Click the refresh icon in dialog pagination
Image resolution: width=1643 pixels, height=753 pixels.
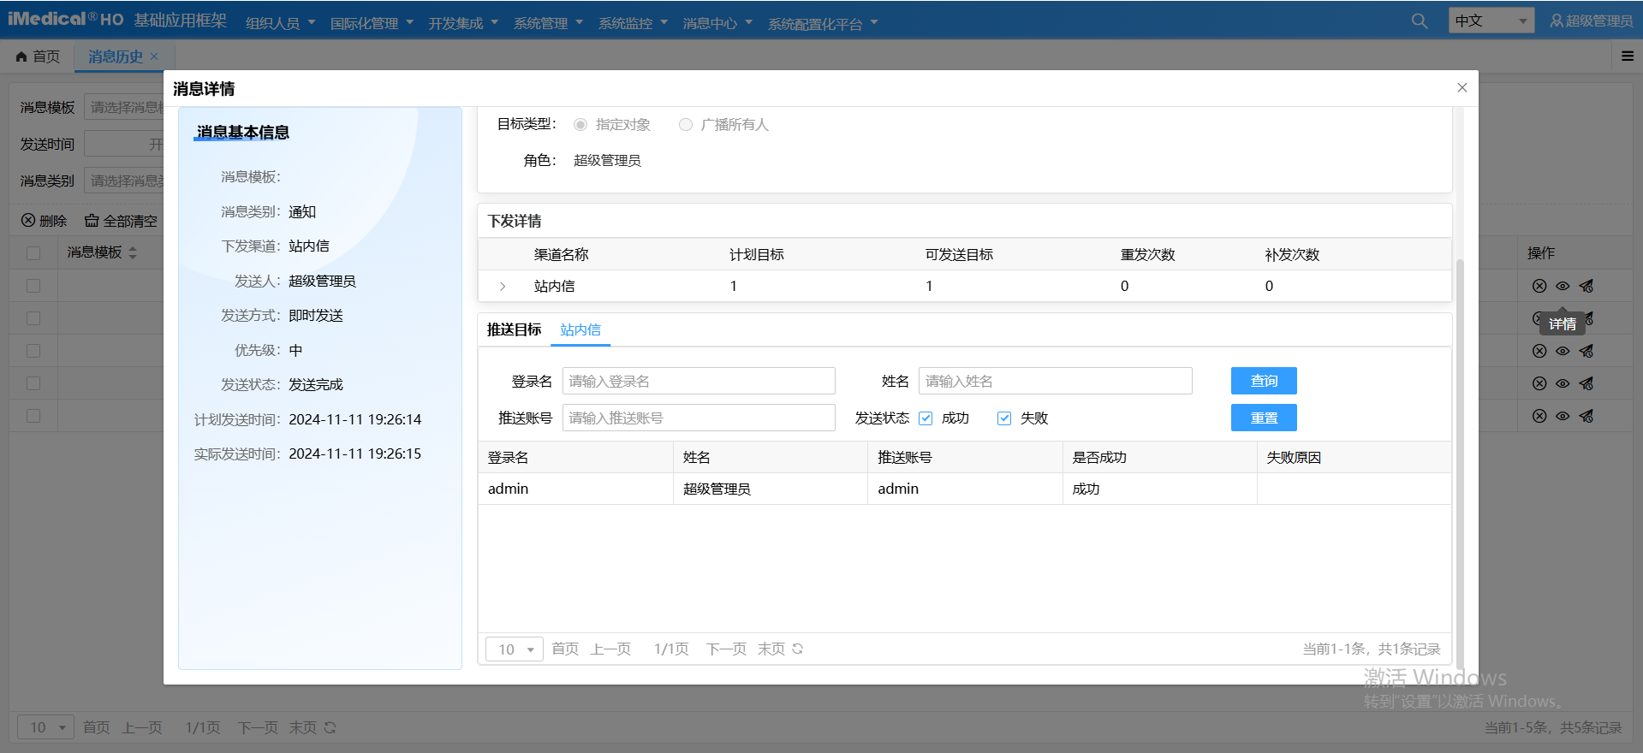(798, 649)
